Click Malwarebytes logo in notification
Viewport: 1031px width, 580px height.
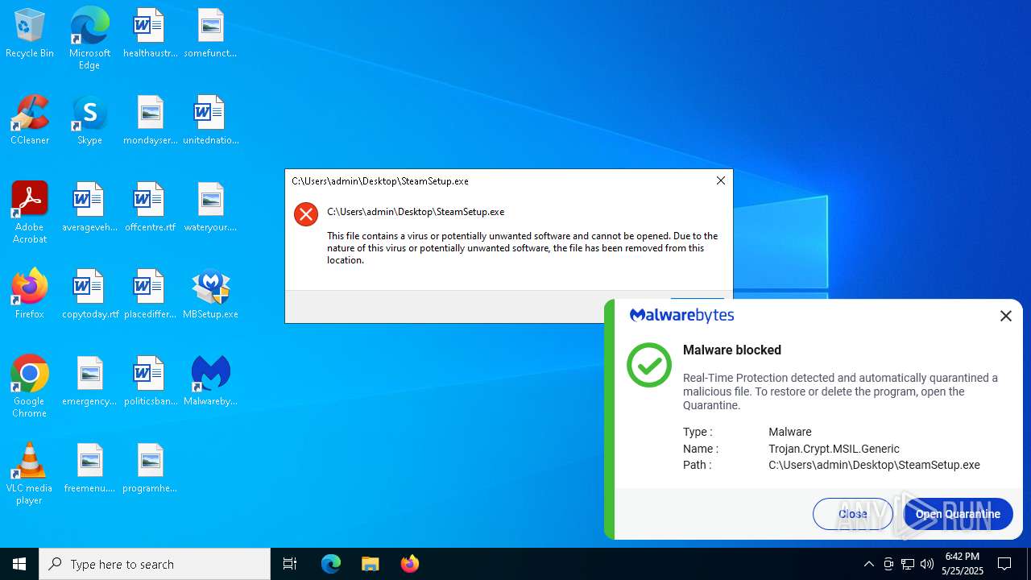tap(681, 315)
